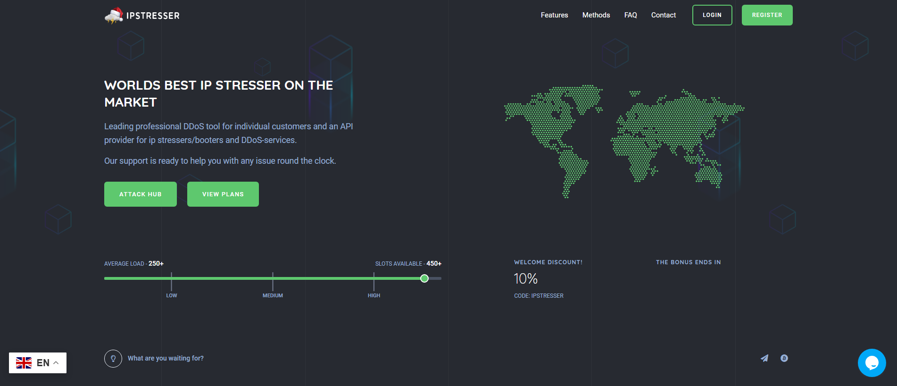Open the Contact nav link
Image resolution: width=897 pixels, height=386 pixels.
click(x=664, y=15)
